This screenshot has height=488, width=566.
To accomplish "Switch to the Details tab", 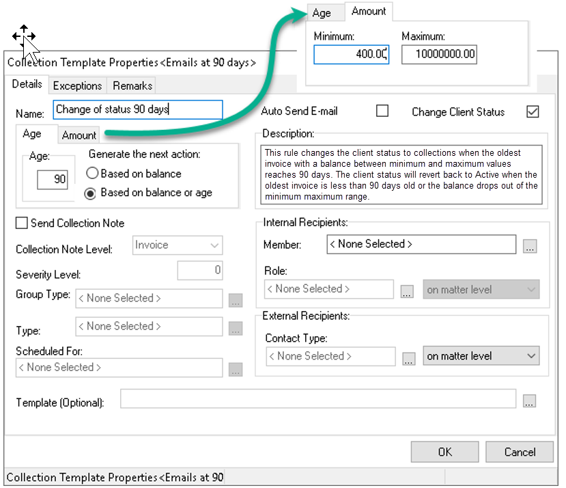I will [x=27, y=84].
